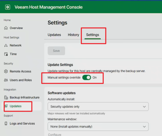
Task: Click the Integration section label
Action: click(10, 89)
